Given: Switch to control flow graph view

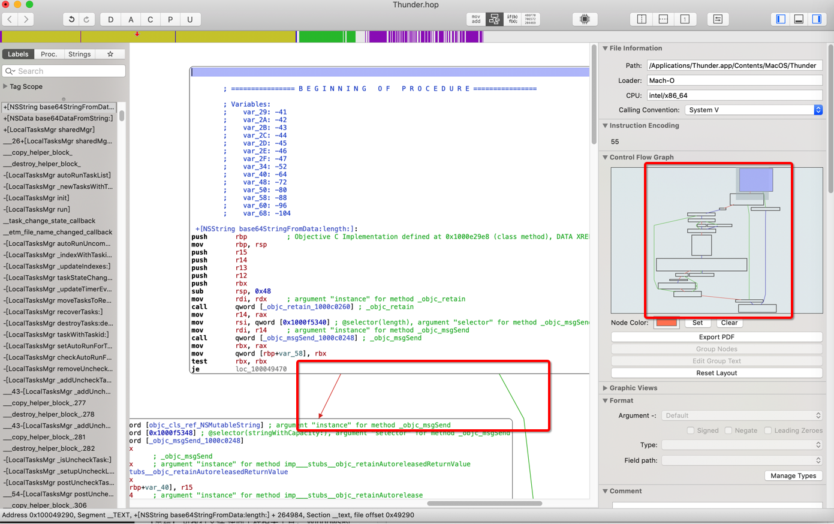Looking at the screenshot, I should (494, 19).
